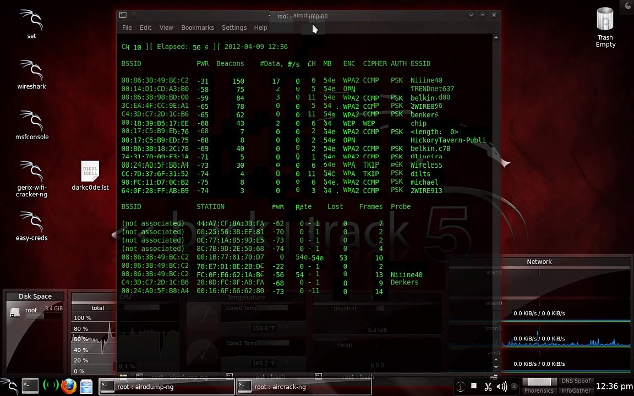Switch to root : aircrack-ng taskbar window

(304, 387)
